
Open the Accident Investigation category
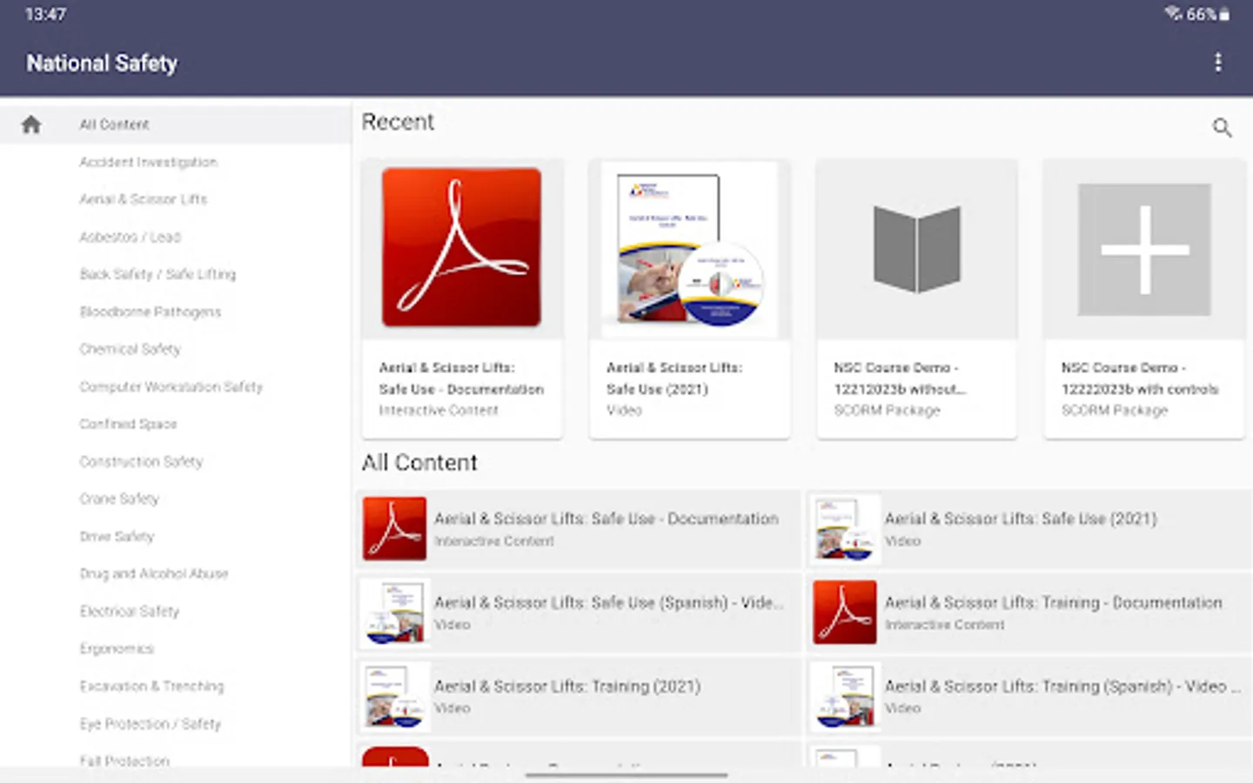click(148, 162)
